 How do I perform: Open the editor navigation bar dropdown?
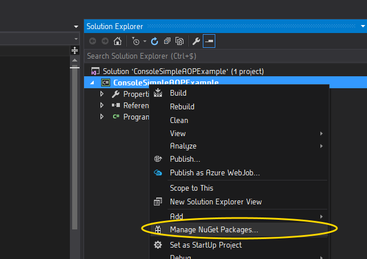76,39
